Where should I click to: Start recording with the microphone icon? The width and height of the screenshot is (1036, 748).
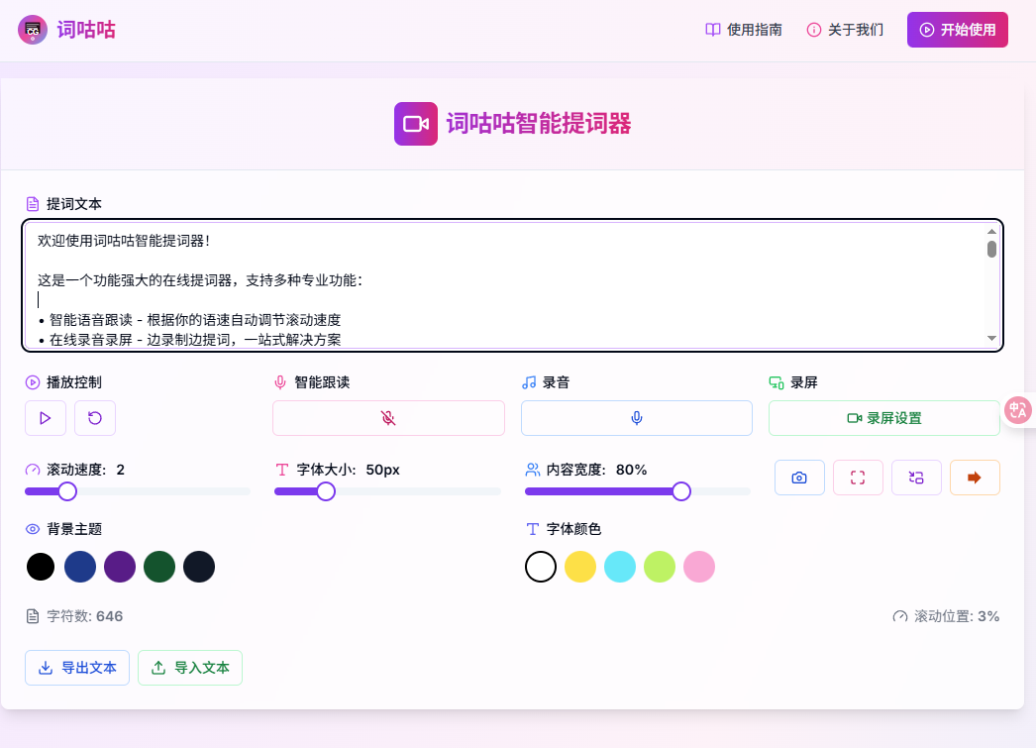636,417
